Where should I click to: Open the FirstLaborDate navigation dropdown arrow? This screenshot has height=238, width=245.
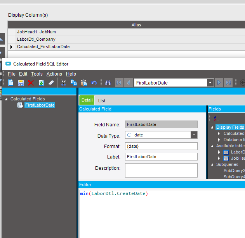pos(210,83)
